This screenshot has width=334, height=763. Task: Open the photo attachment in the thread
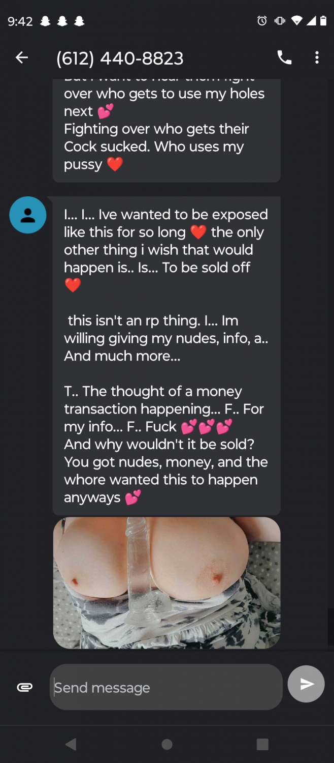pos(166,583)
